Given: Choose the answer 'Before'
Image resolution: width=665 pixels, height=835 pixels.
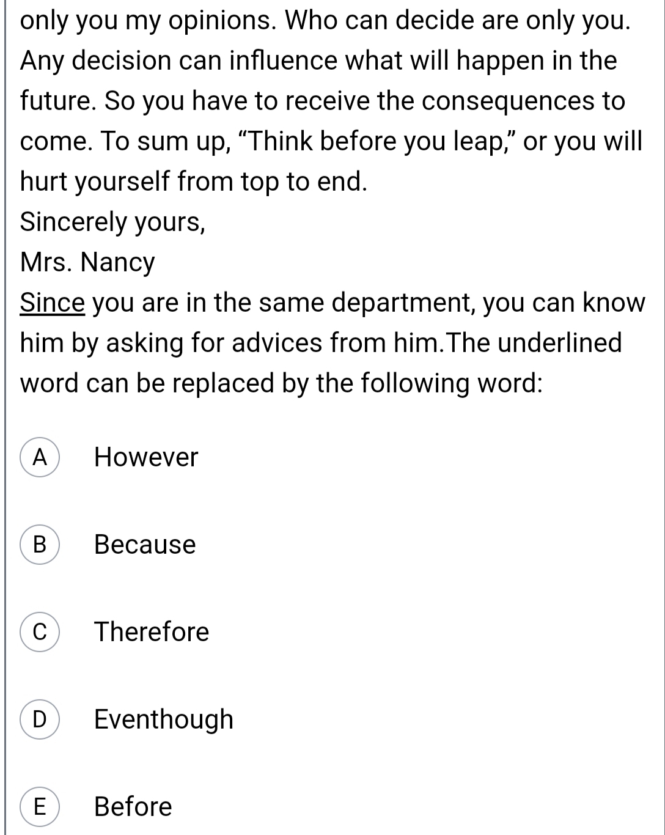Looking at the screenshot, I should tap(133, 807).
